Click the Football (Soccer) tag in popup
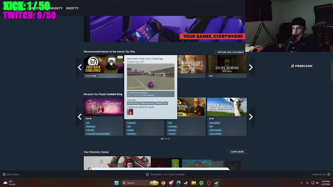This screenshot has width=333, height=187. (x=147, y=103)
